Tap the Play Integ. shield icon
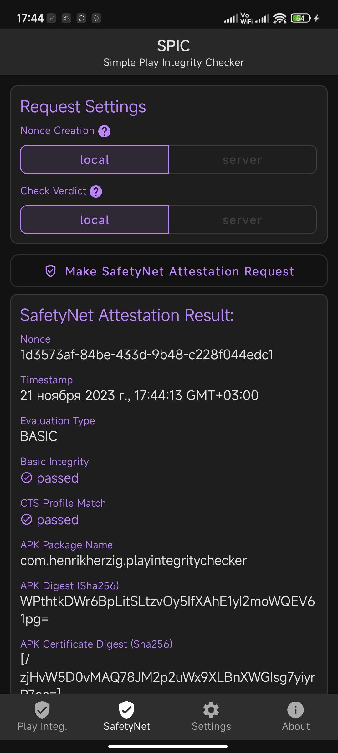Viewport: 338px width, 753px height. tap(42, 709)
